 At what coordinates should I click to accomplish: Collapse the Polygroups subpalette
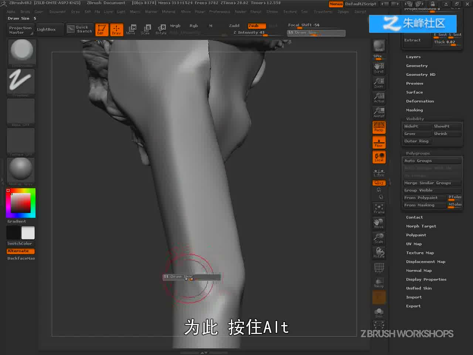(418, 153)
